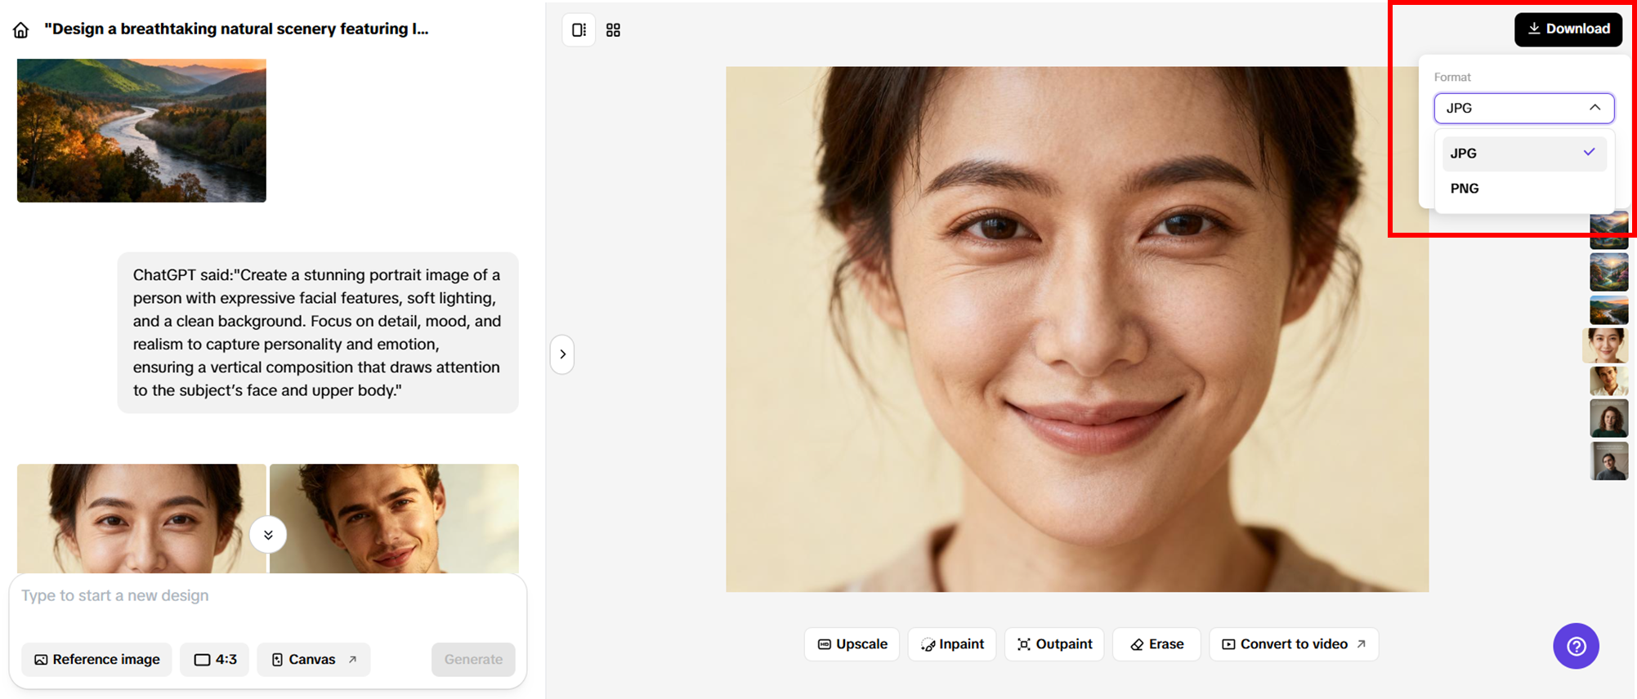Screen dimensions: 1637x699
Task: Open the river landscape thumbnail in chat
Action: click(141, 131)
